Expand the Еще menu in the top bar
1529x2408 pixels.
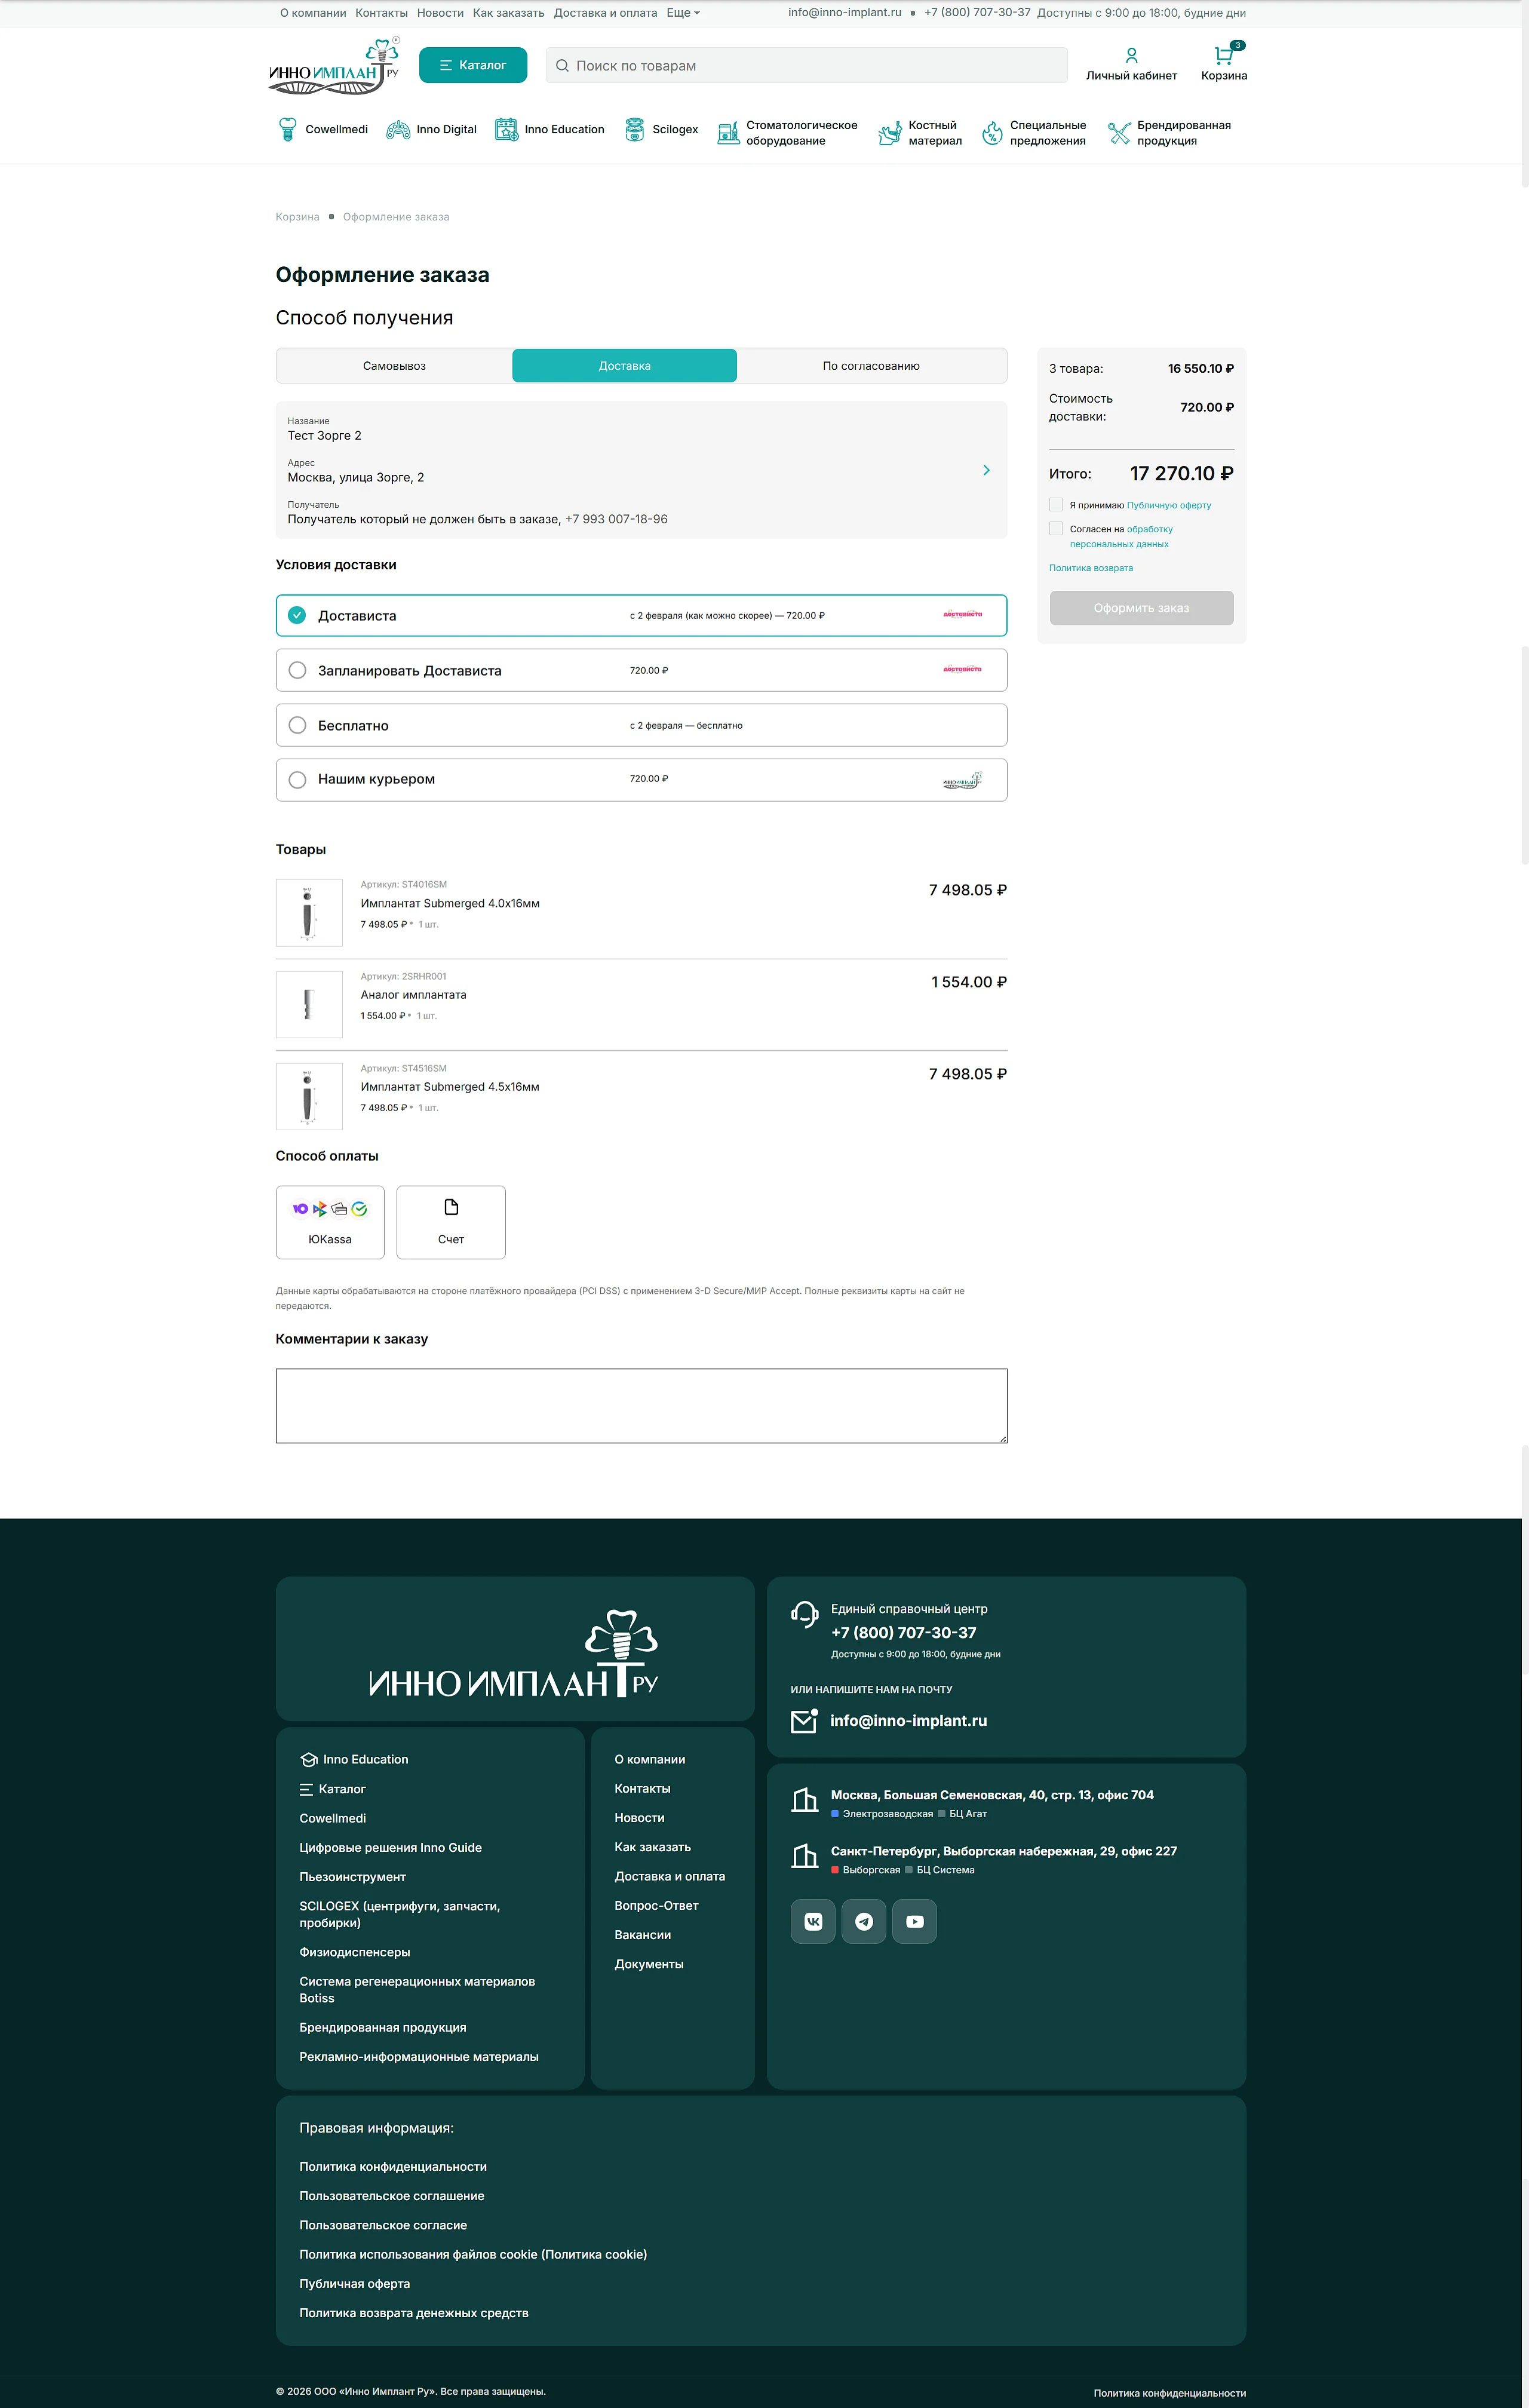coord(683,13)
